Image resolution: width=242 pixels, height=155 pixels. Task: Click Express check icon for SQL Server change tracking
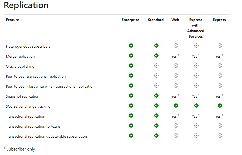pos(220,106)
